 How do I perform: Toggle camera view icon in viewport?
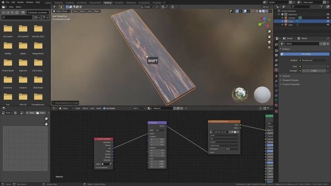tap(269, 42)
